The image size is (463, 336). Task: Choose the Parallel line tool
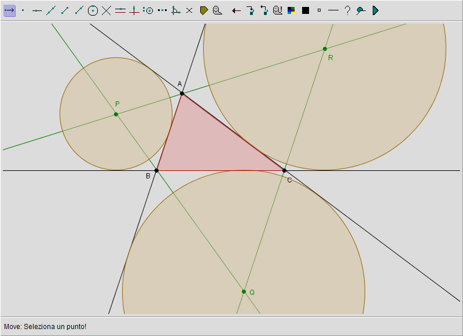click(x=120, y=10)
